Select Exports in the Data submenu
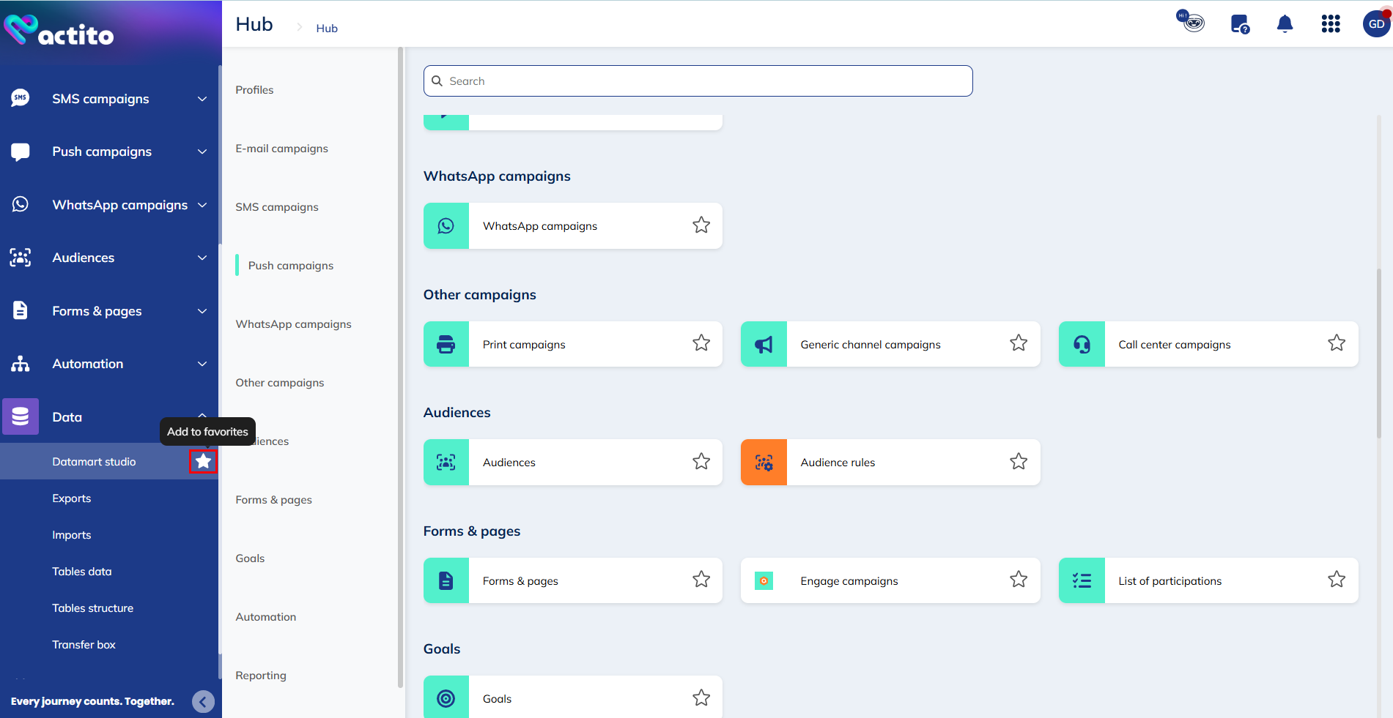 point(72,498)
